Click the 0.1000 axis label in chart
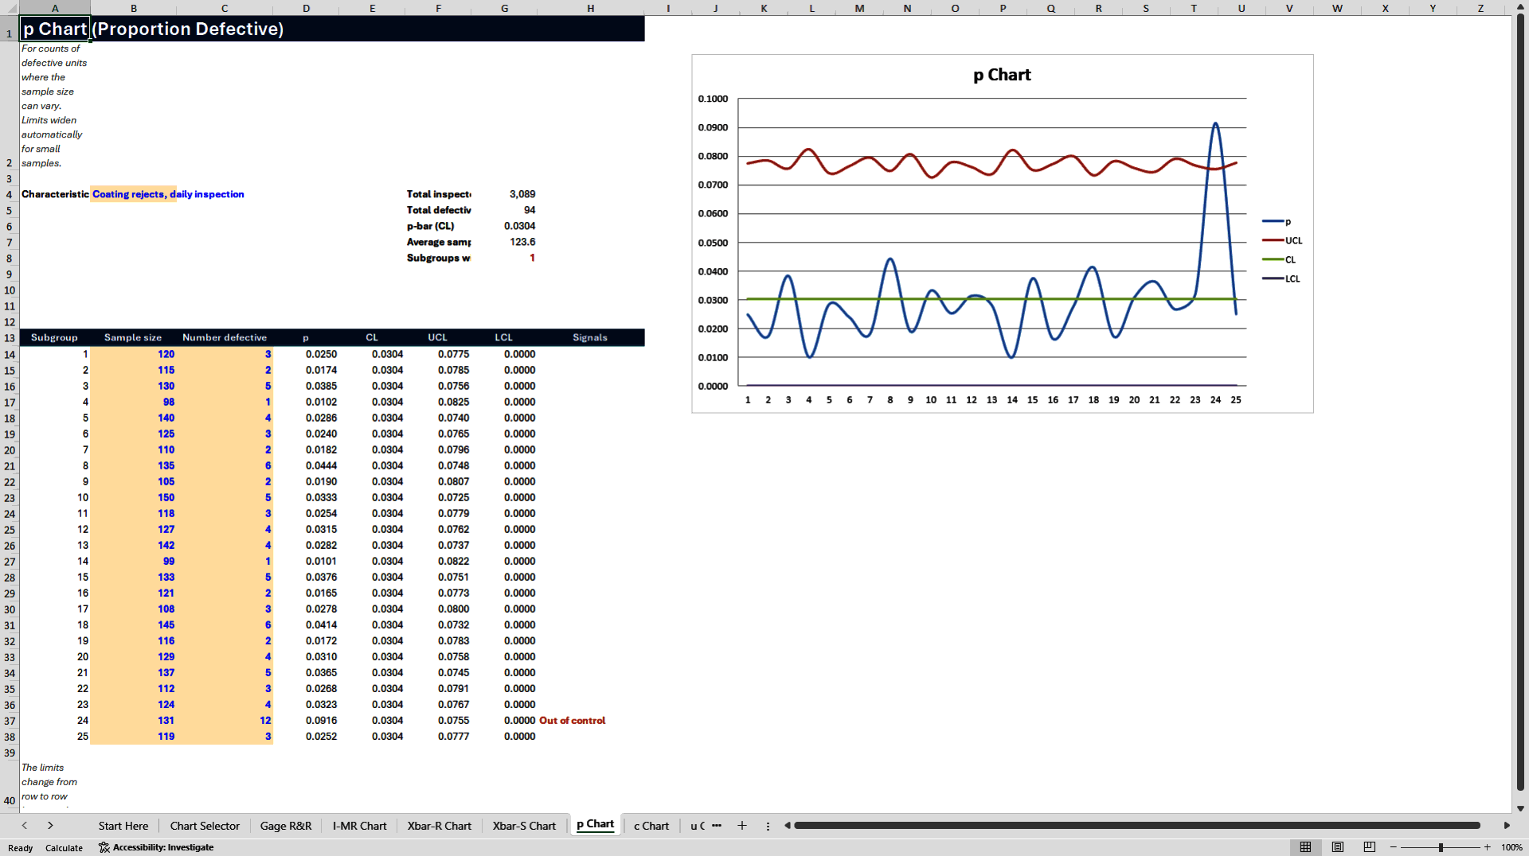The image size is (1529, 856). (713, 99)
